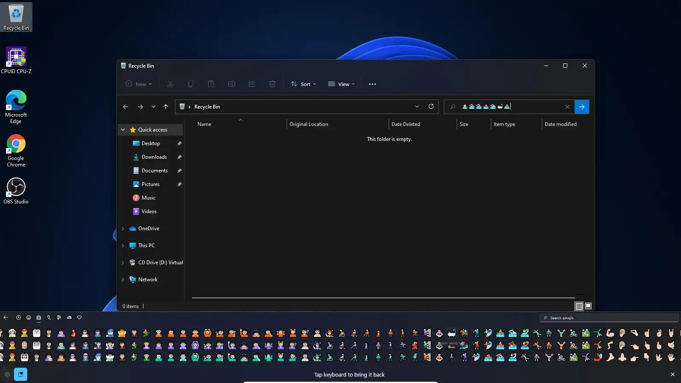This screenshot has height=383, width=681.
Task: Open Desktop in Quick access
Action: (x=151, y=143)
